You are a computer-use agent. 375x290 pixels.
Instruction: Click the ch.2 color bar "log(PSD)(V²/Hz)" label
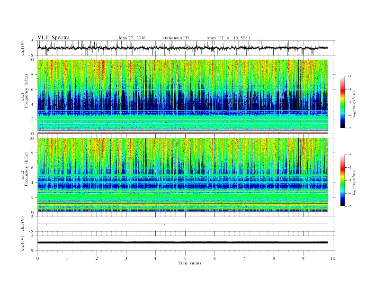point(354,182)
